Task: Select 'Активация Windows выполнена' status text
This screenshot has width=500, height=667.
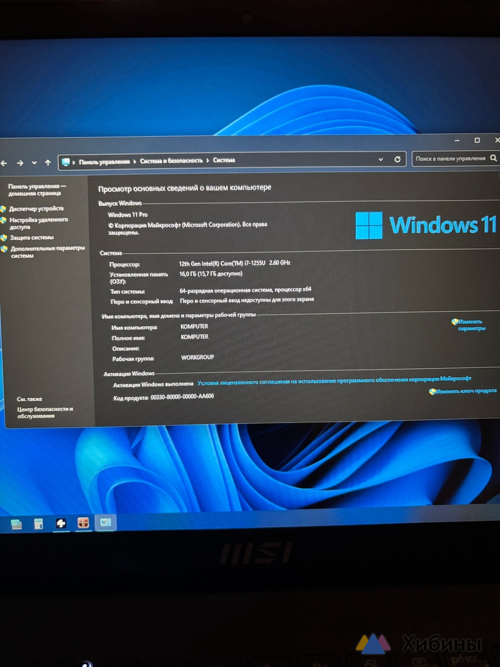Action: pyautogui.click(x=153, y=385)
